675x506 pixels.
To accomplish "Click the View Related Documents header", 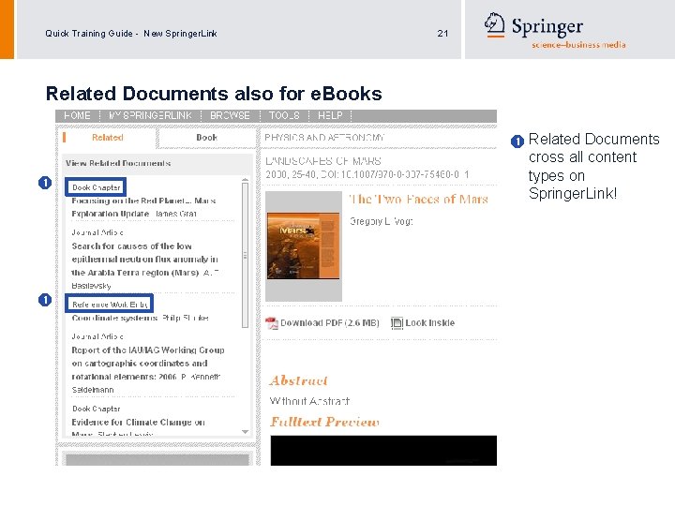I will pyautogui.click(x=118, y=163).
